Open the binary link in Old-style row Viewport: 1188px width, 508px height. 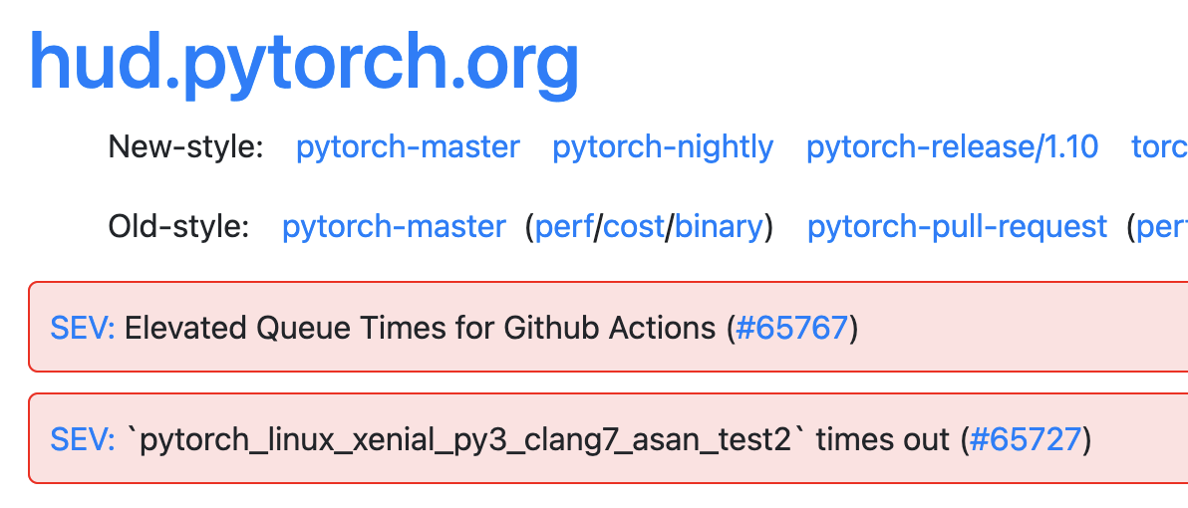click(719, 227)
